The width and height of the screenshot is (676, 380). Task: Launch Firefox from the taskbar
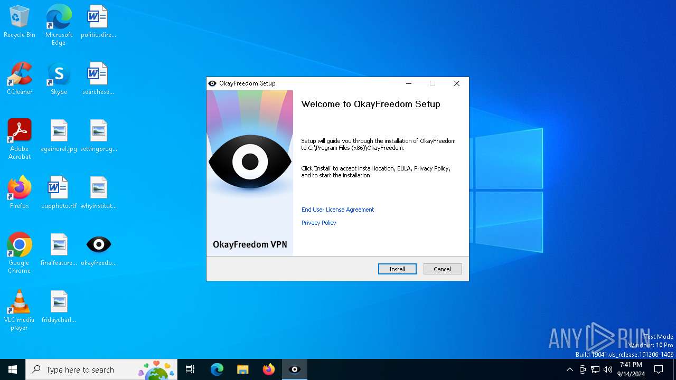(269, 369)
